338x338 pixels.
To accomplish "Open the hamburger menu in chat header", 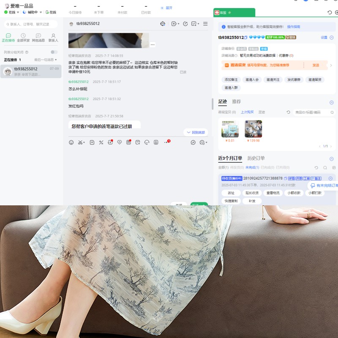I will point(205,24).
